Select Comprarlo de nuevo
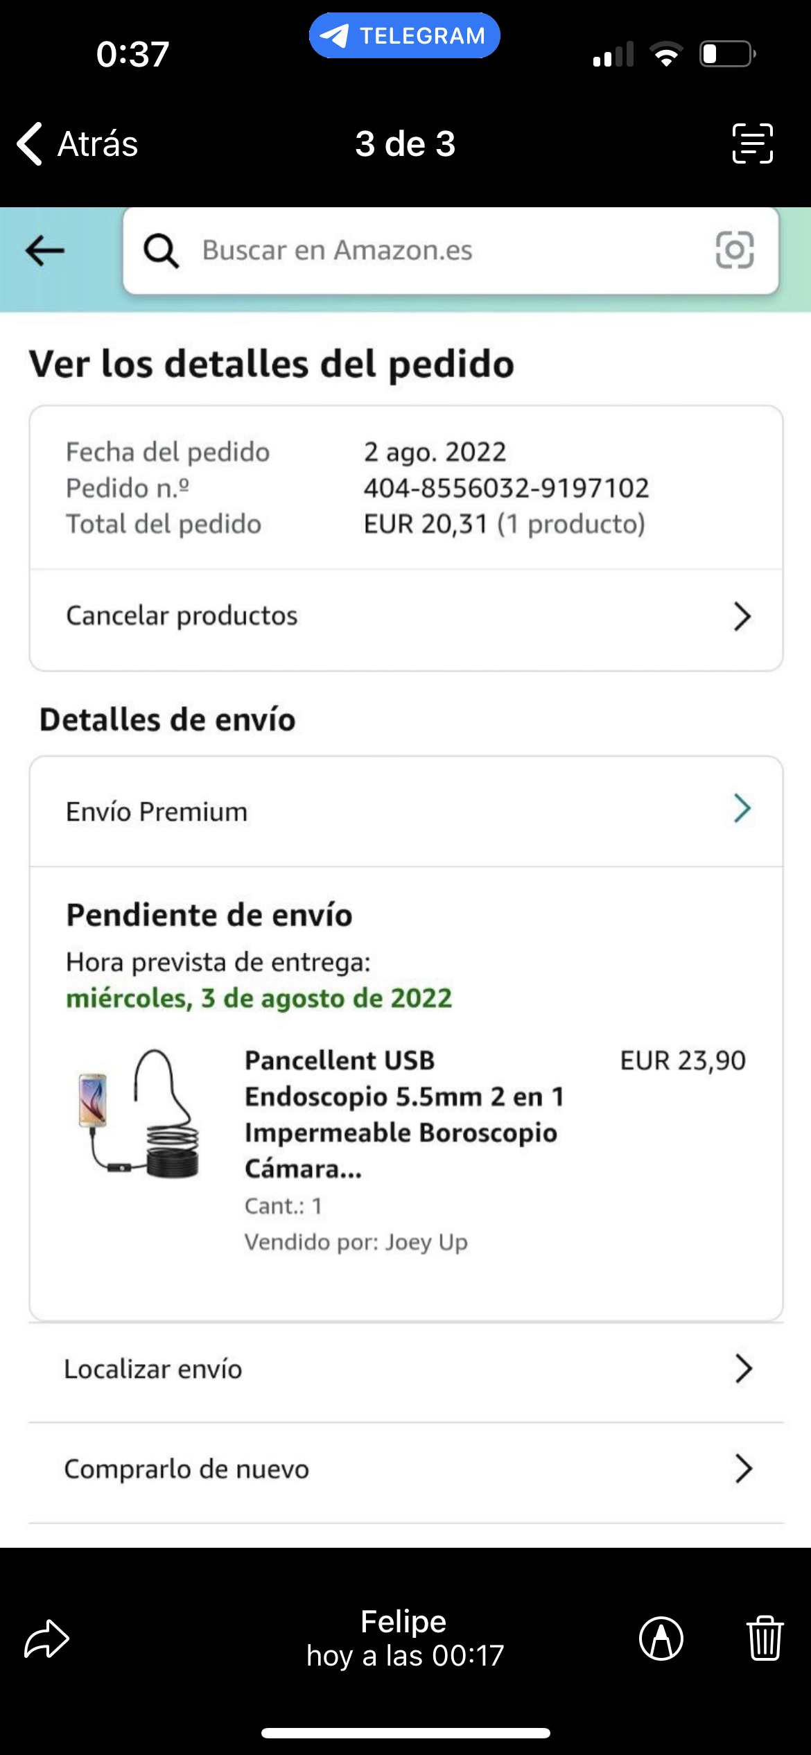 click(x=406, y=1469)
